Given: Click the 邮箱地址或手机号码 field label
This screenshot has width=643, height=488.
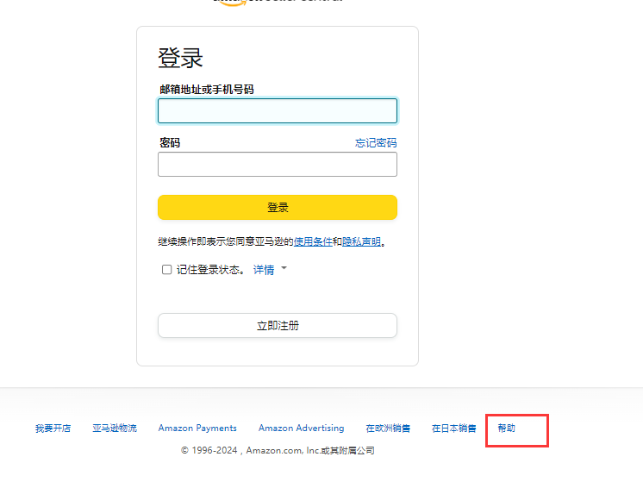Looking at the screenshot, I should [207, 89].
